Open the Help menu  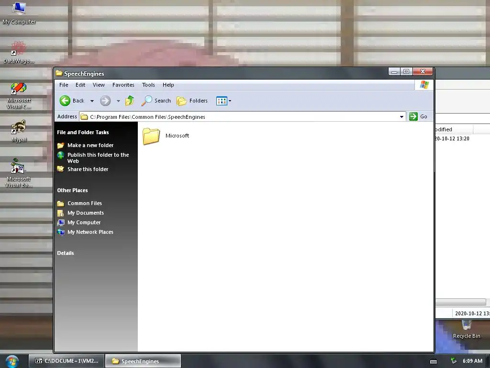pos(168,85)
